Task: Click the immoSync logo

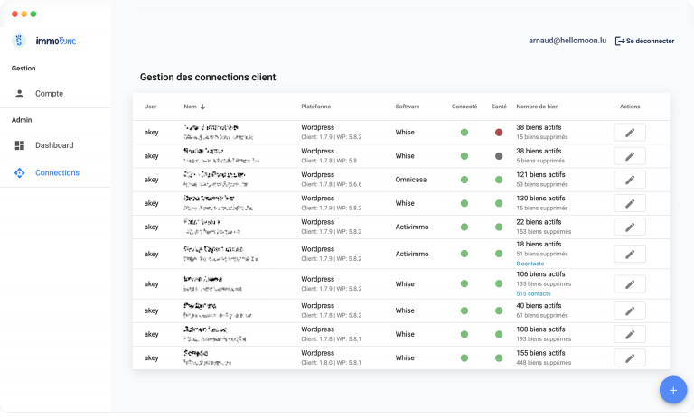Action: pos(45,41)
